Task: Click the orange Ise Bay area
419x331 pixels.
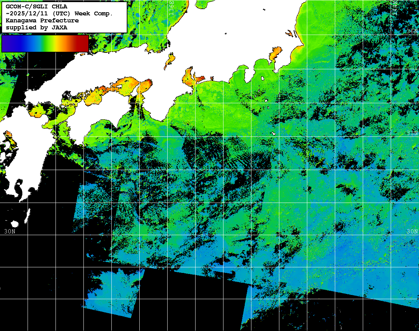Action: [190, 77]
